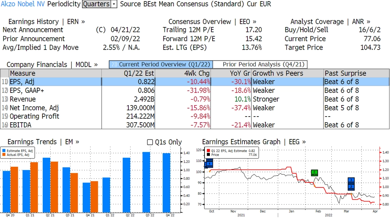Click the YoY Gr column header

pos(231,73)
